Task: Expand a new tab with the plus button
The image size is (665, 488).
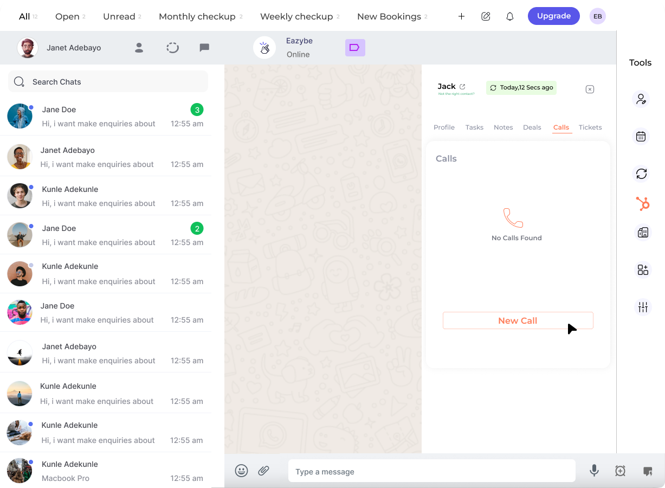Action: click(x=461, y=16)
